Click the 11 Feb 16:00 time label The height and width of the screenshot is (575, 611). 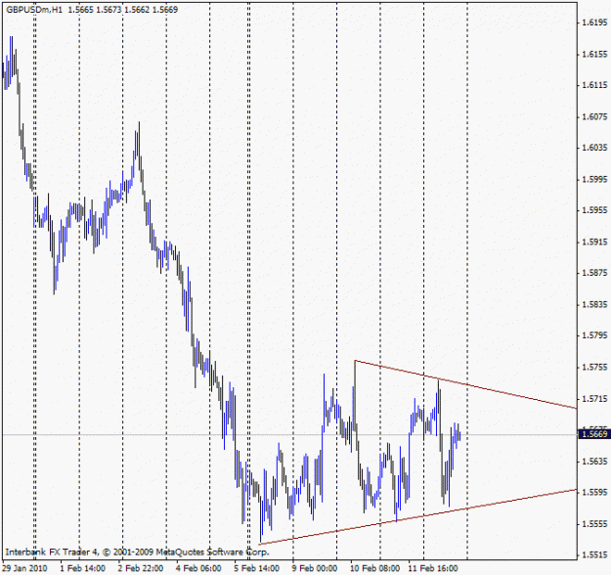pyautogui.click(x=433, y=568)
